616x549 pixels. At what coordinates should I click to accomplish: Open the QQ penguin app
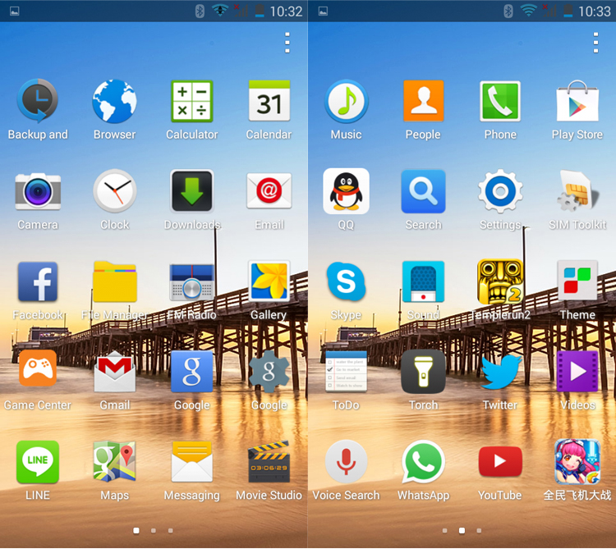[x=346, y=192]
